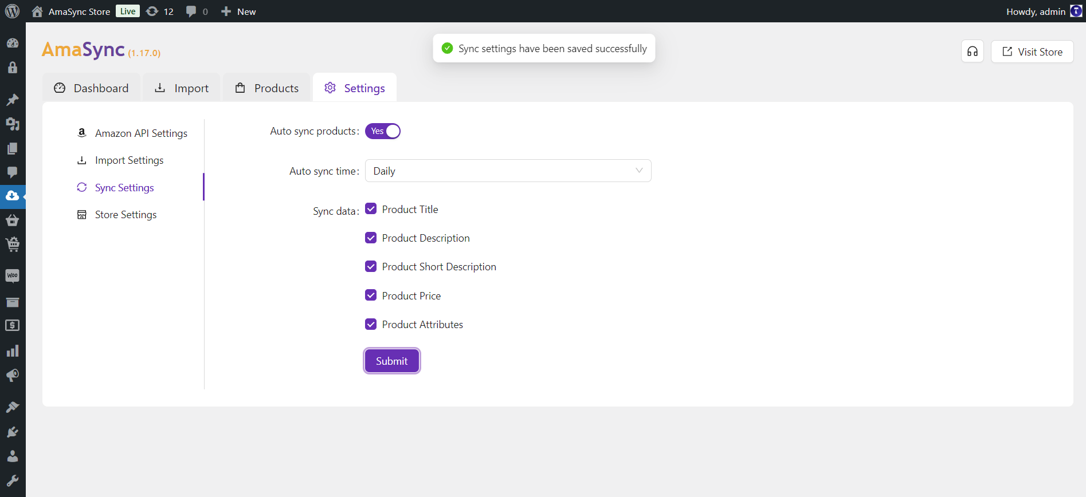The image size is (1086, 497).
Task: Click the headset support icon button
Action: pos(973,52)
